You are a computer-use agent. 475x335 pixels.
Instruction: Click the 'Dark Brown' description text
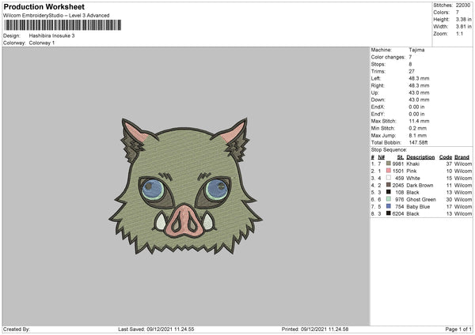[x=420, y=186]
